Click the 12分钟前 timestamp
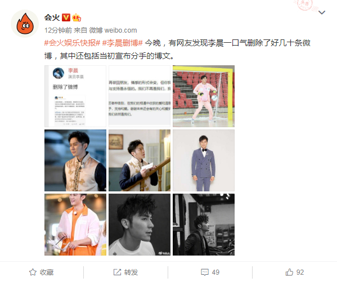Viewport: 337px width, 282px height. pyautogui.click(x=58, y=30)
